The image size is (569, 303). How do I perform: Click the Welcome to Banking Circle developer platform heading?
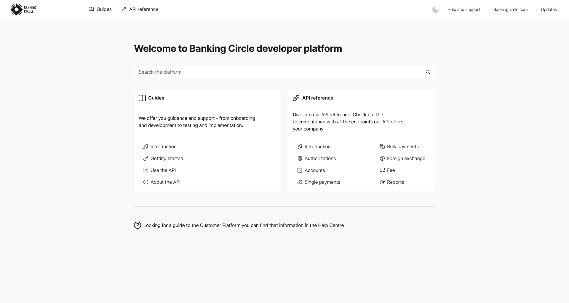pos(238,49)
